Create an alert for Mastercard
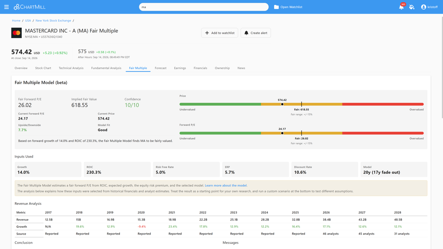Viewport: 443px width, 249px height. (256, 33)
